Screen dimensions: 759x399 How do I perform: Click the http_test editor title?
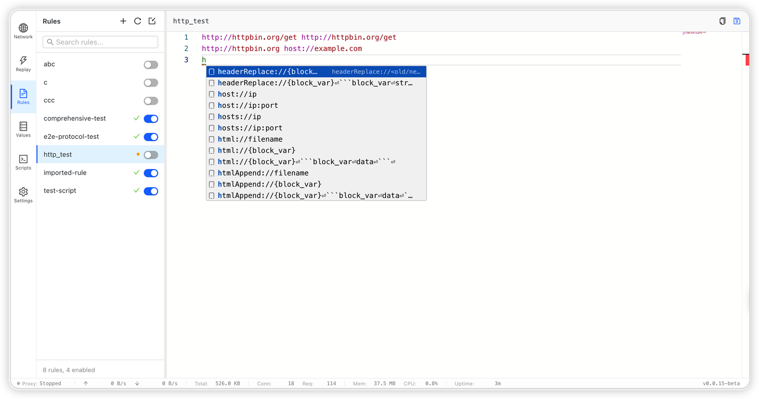click(x=191, y=21)
